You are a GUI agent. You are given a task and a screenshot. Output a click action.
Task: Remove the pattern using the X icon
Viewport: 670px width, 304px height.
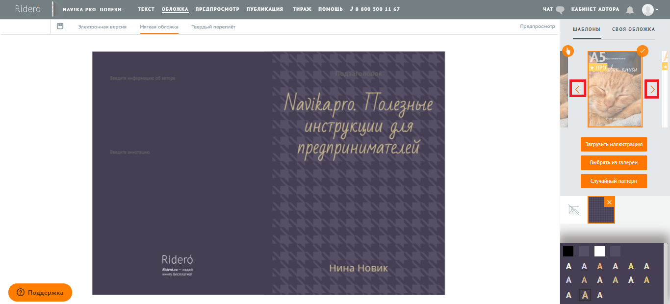tap(609, 202)
